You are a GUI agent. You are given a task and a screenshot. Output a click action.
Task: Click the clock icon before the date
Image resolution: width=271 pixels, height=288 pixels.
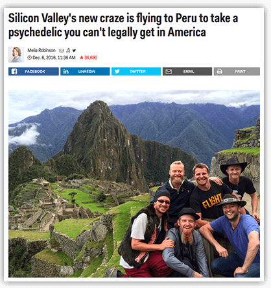click(x=29, y=58)
